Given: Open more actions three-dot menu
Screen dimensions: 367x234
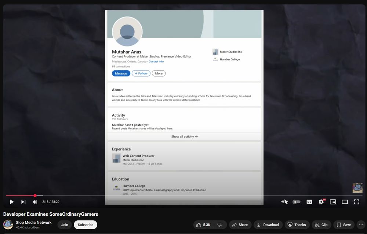Looking at the screenshot, I should (x=361, y=224).
